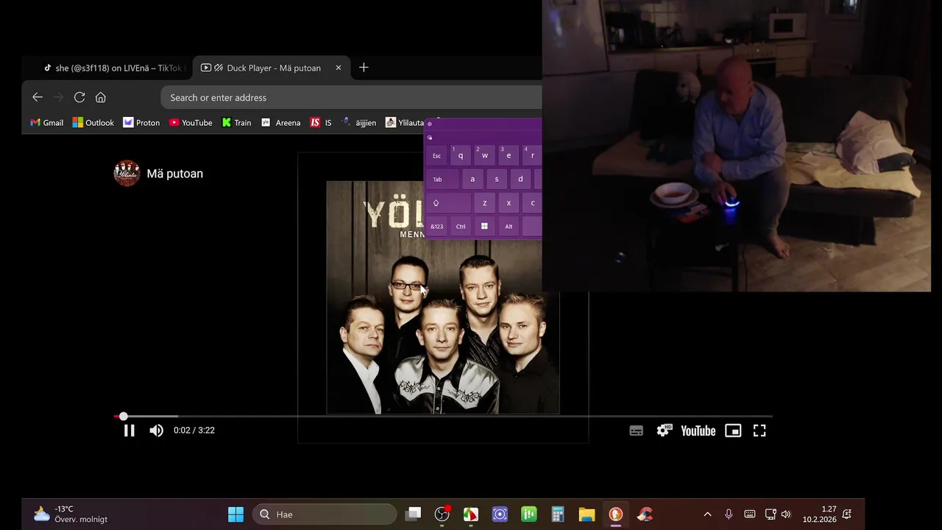
Task: Open the Proton bookmark
Action: pyautogui.click(x=141, y=123)
